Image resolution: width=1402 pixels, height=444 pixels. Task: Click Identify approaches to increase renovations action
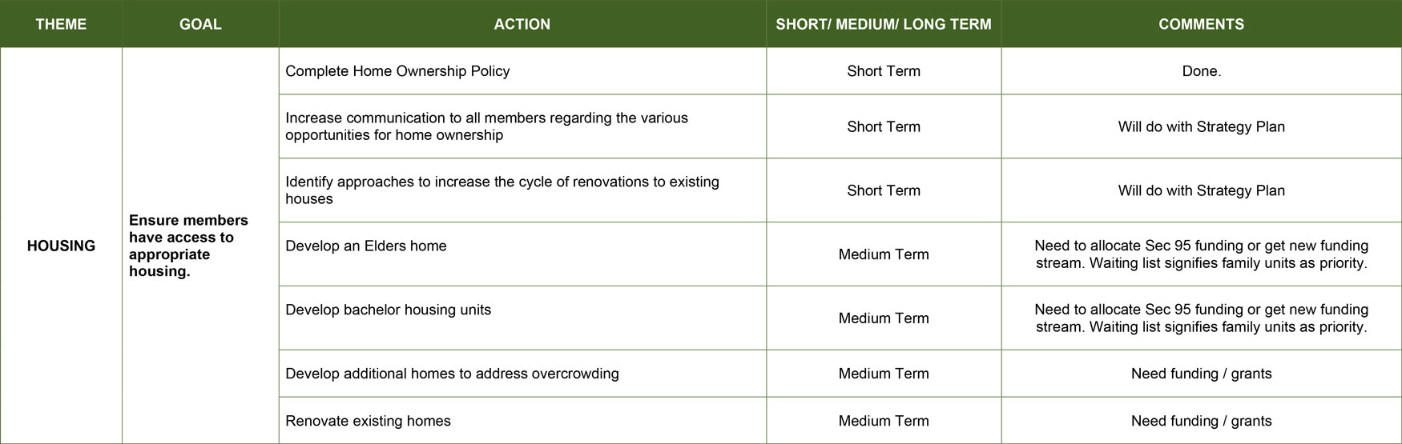click(502, 190)
